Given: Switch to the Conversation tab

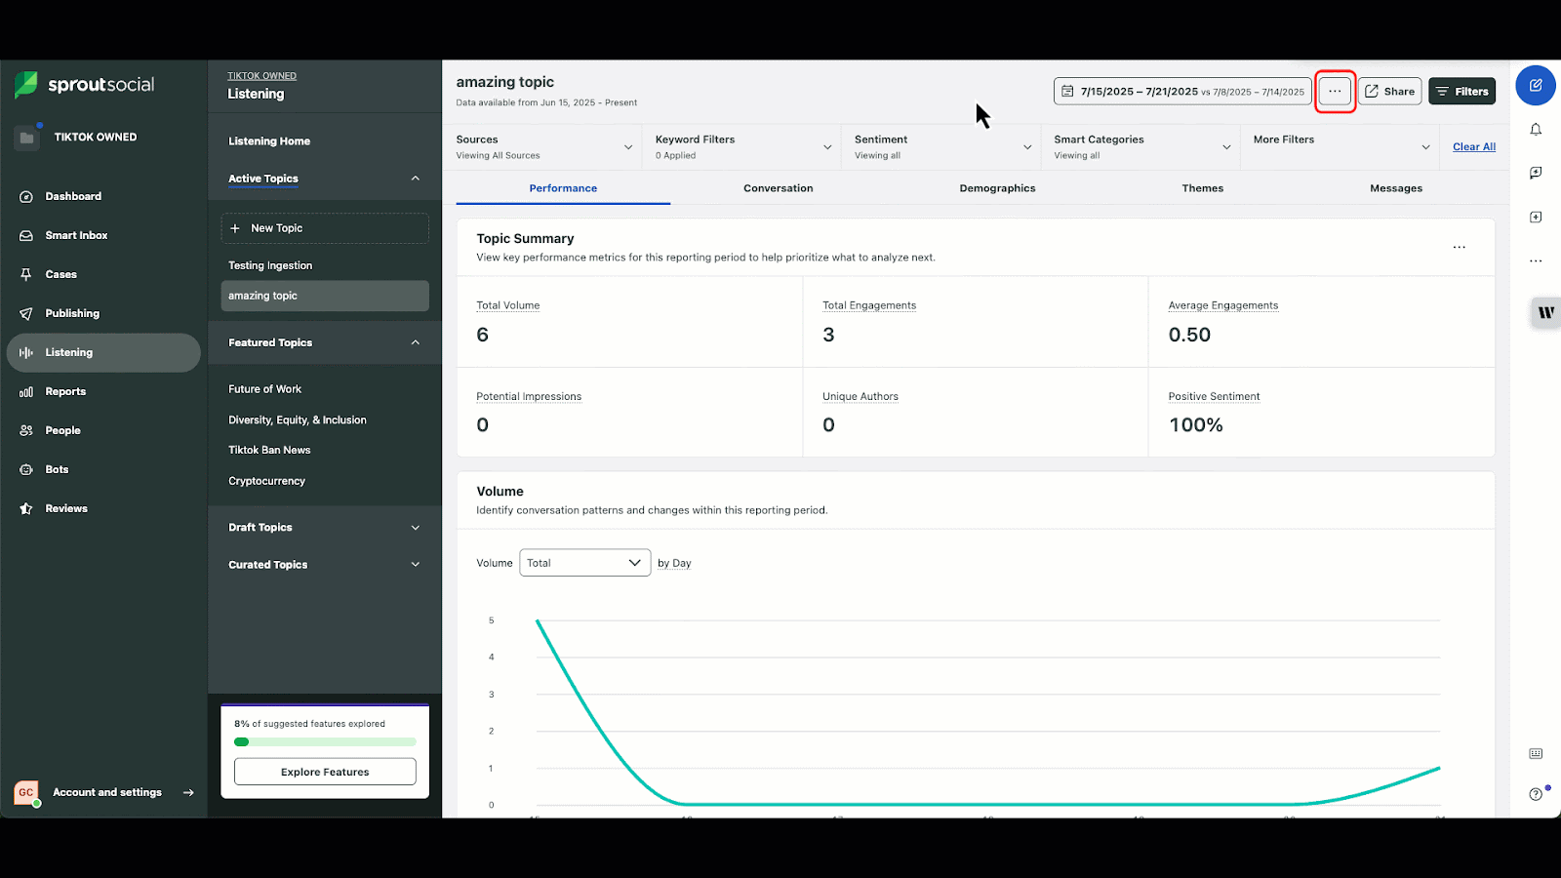Looking at the screenshot, I should point(778,187).
